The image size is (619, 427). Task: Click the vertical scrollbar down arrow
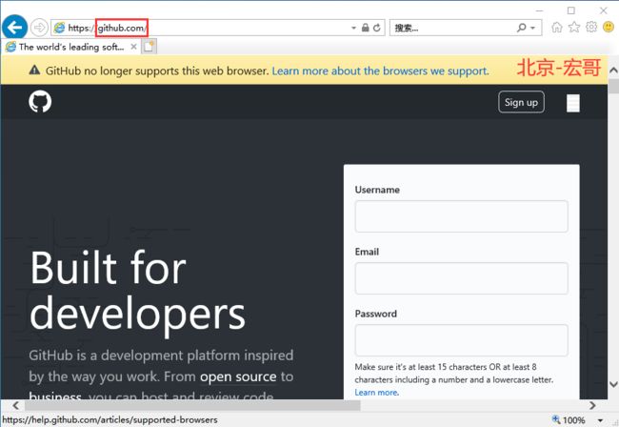point(613,384)
